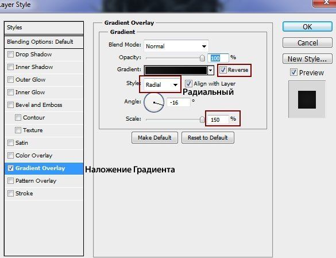Enable the Stroke checkbox

point(10,194)
